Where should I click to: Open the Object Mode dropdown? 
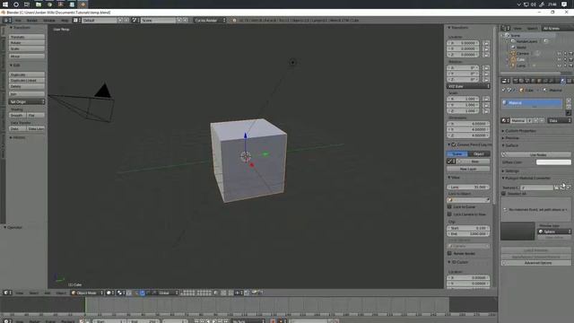point(87,293)
